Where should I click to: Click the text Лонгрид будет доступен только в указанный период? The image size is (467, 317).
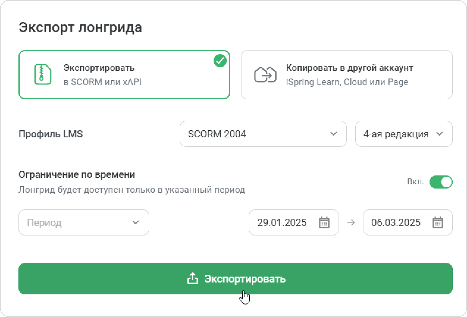[132, 190]
